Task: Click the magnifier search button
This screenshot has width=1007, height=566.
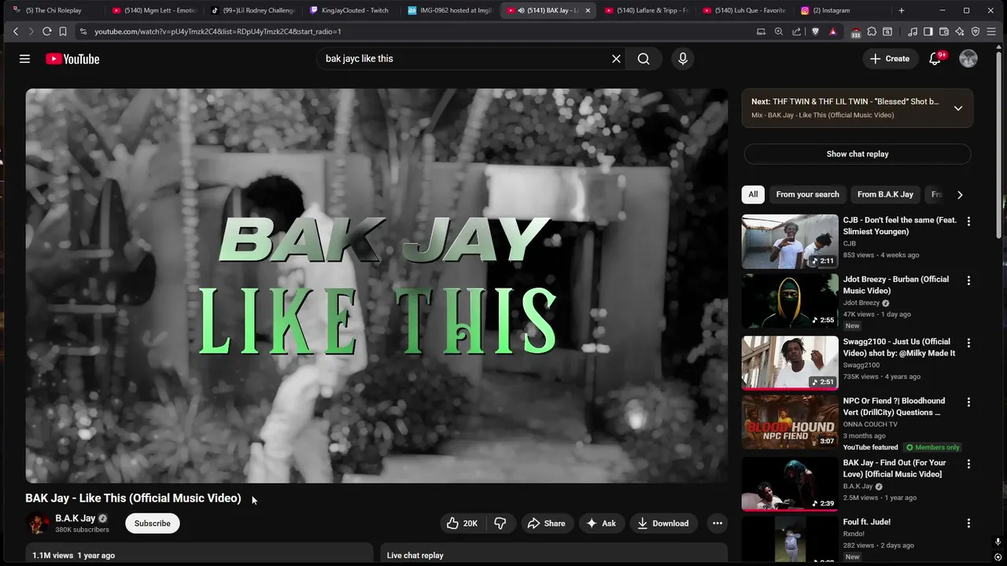Action: (x=644, y=59)
